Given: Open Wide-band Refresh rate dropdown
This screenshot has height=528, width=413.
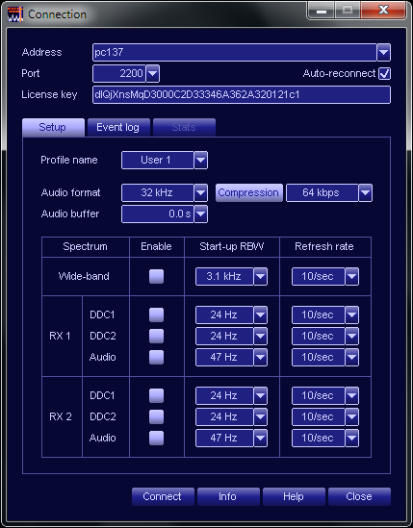Looking at the screenshot, I should [x=351, y=276].
